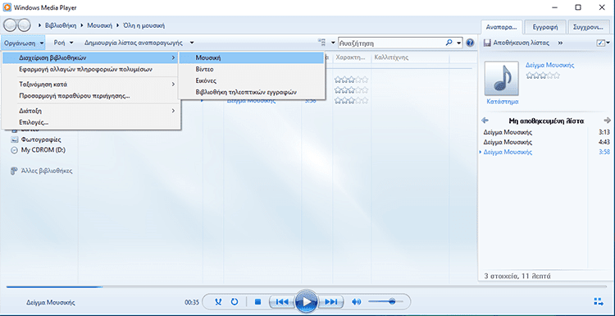
Task: Click the Δείγμα Μουσικής title link beside album art
Action: (549, 65)
